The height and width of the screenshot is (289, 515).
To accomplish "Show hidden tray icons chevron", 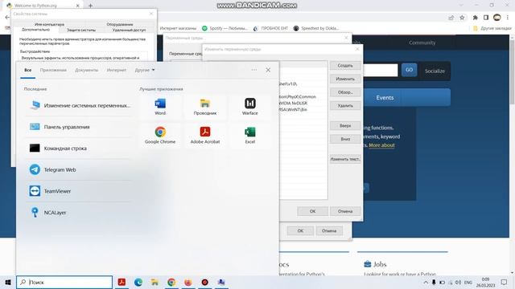I will tap(426, 282).
